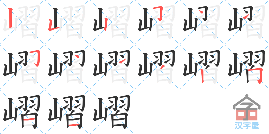Image resolution: width=269 pixels, height=134 pixels.
Task: Click the sixth stroke step thumbnail
Action: point(247,22)
